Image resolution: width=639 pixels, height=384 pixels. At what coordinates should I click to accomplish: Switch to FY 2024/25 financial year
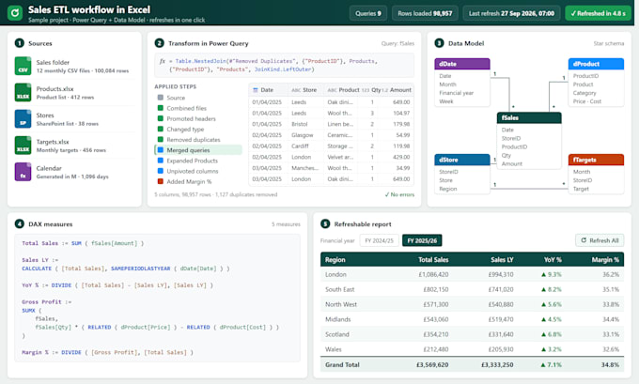379,240
